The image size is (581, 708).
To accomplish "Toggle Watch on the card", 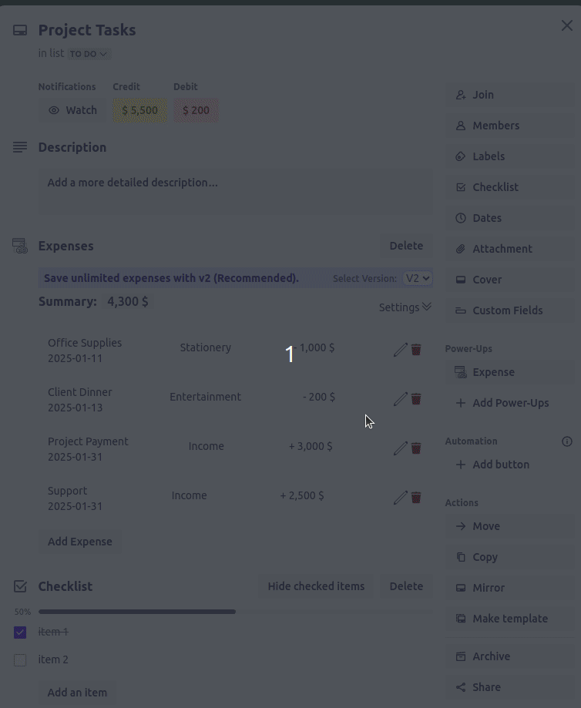I will click(x=72, y=109).
